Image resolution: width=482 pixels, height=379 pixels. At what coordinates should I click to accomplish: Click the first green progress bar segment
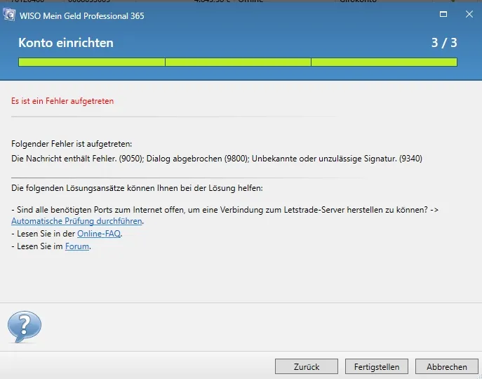click(x=91, y=62)
